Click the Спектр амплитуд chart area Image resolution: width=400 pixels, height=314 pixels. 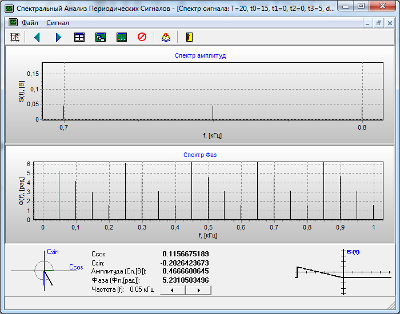(x=213, y=91)
